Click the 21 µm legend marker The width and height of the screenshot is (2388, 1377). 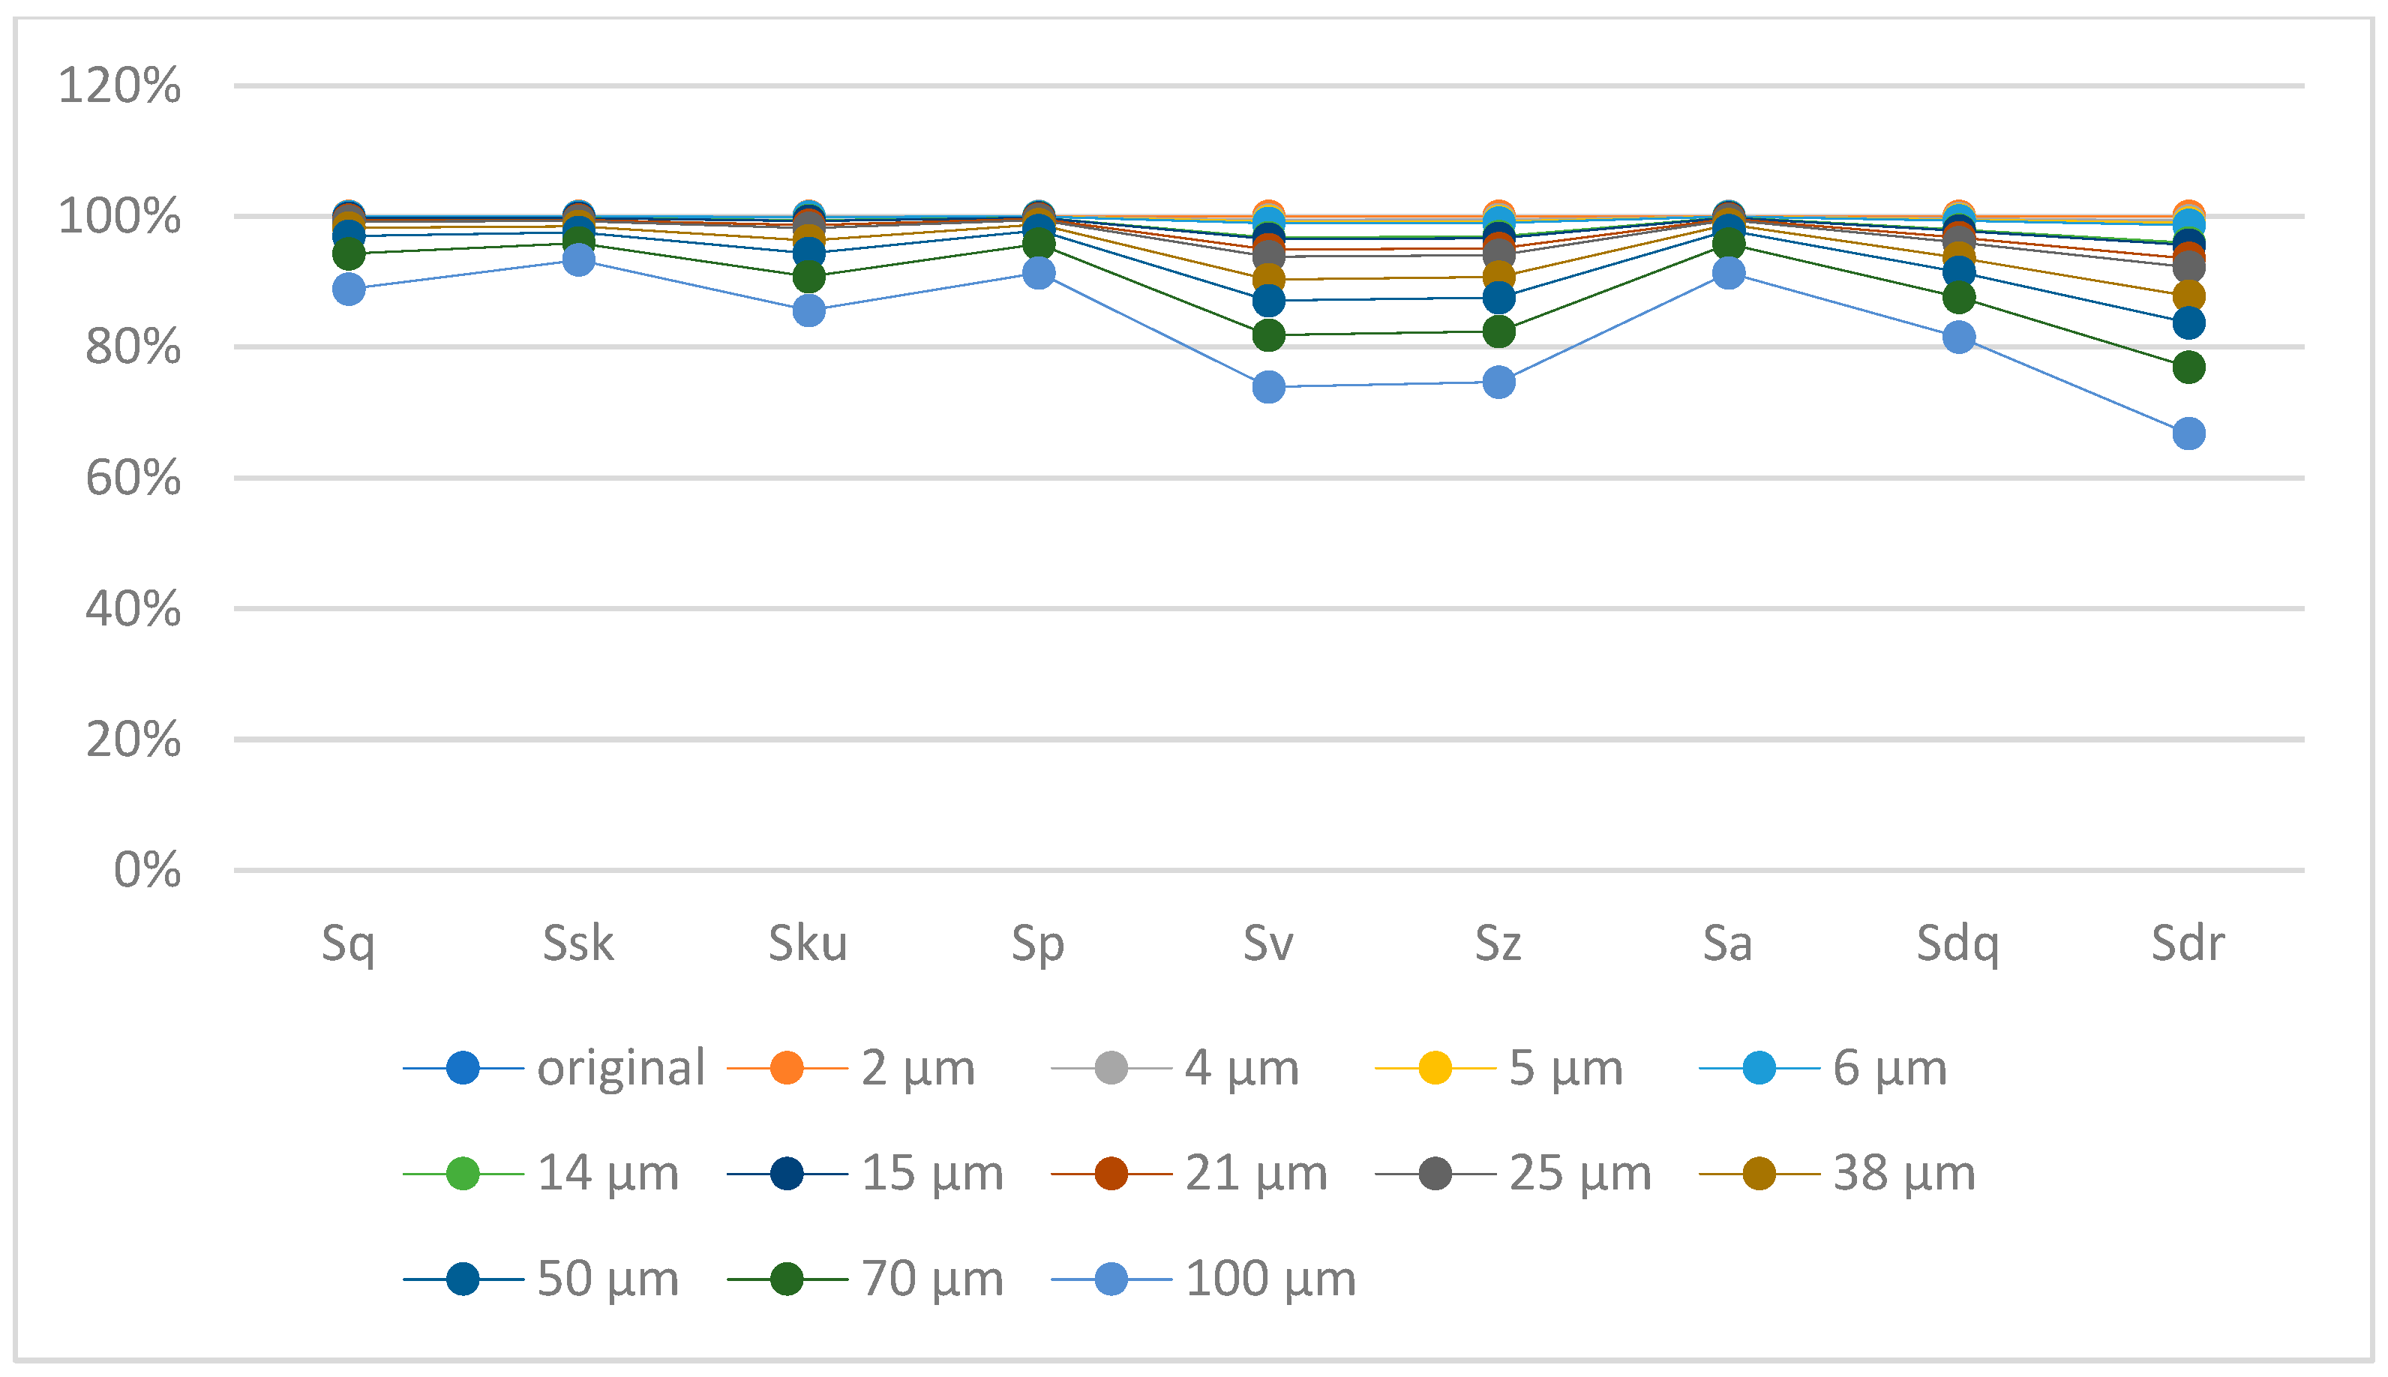1111,1174
